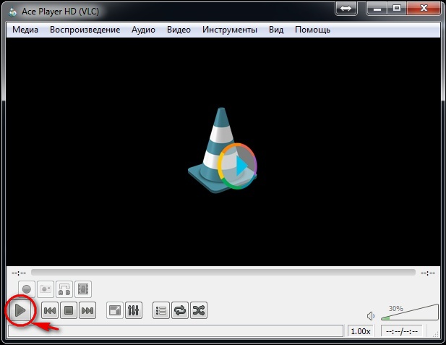Image resolution: width=446 pixels, height=345 pixels.
Task: Click the Ace Player cone logo
Action: pyautogui.click(x=222, y=150)
